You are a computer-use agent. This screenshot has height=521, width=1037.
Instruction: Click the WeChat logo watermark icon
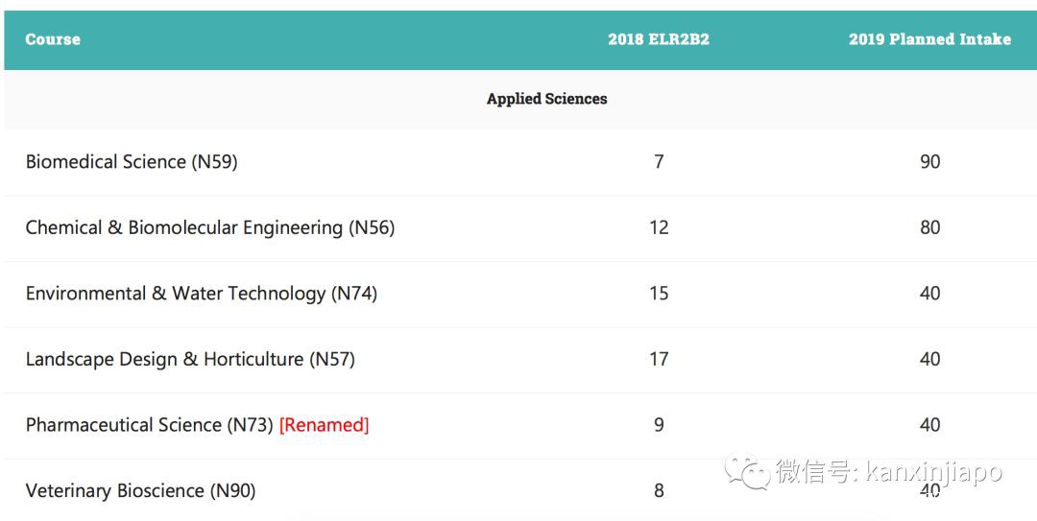point(747,471)
